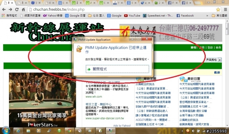Viewport: 229px width, 134px height.
Task: Open reply 創業換電腦，請問大家推
Action: coord(196,124)
